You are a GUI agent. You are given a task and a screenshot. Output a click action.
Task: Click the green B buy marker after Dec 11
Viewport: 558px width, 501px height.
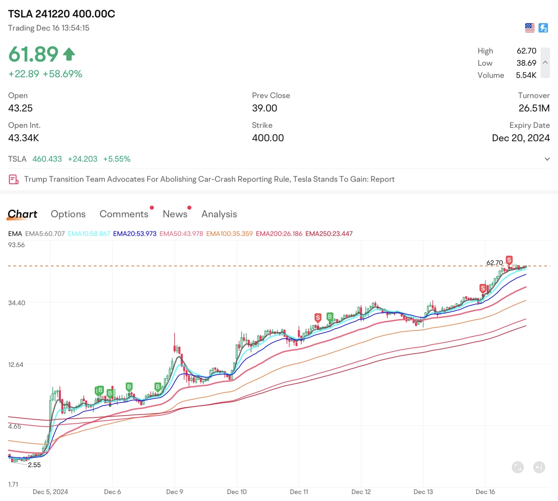coord(330,316)
